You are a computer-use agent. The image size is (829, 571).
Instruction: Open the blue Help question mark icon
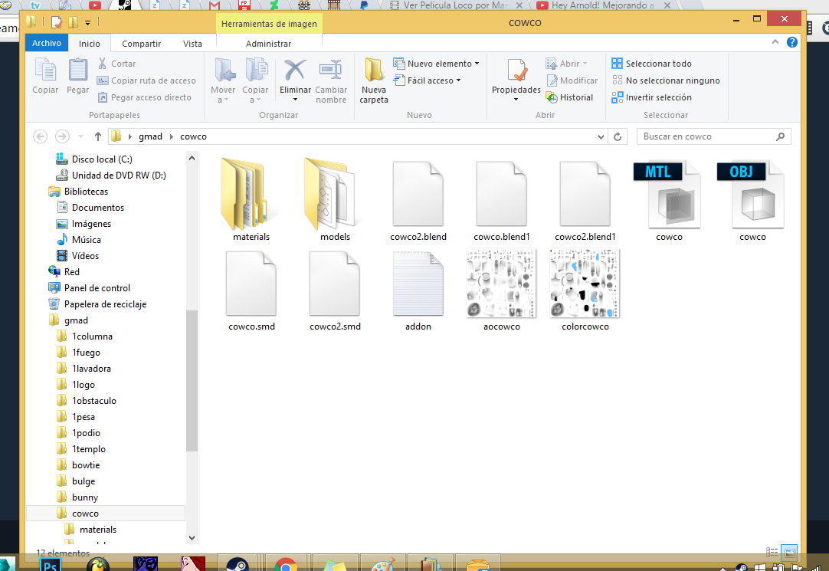(791, 41)
